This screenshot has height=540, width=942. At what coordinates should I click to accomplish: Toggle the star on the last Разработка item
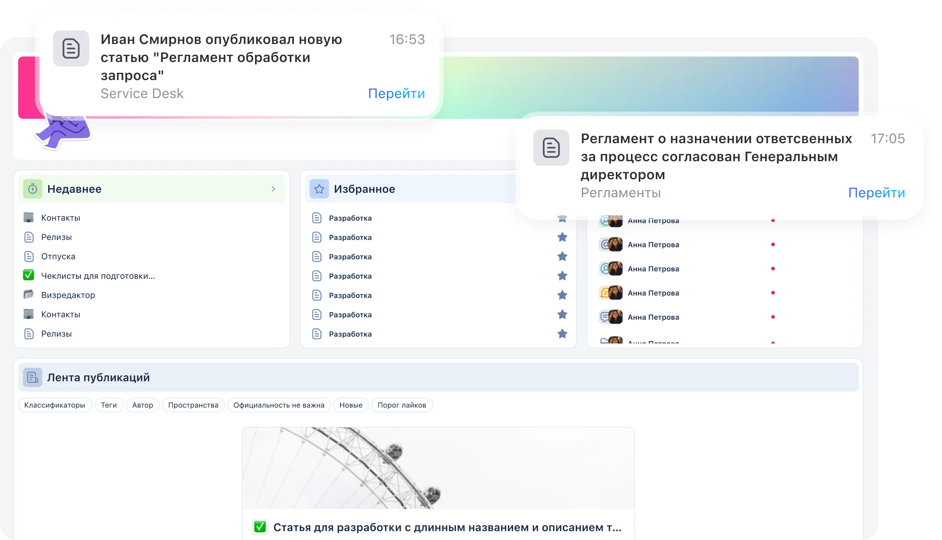click(562, 334)
